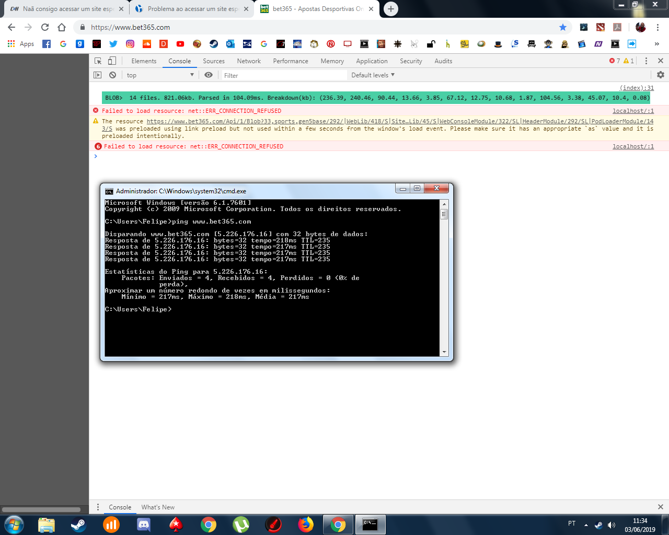
Task: Expand hidden bookmarks with the double chevron
Action: 657,44
